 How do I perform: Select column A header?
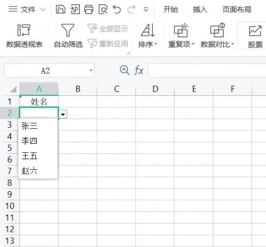pyautogui.click(x=39, y=89)
